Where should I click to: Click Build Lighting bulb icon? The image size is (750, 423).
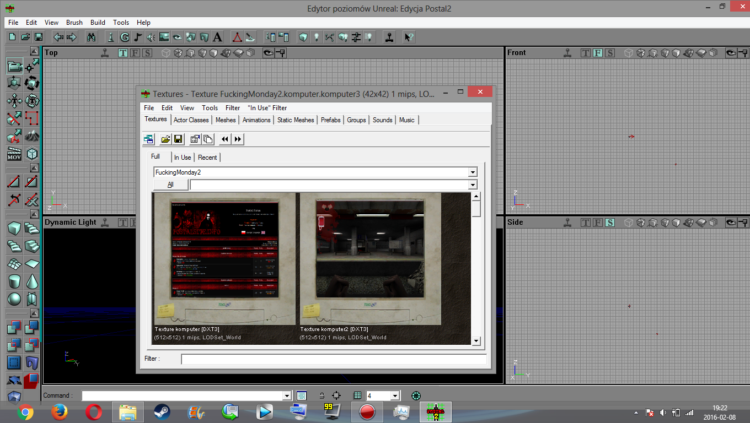click(316, 37)
